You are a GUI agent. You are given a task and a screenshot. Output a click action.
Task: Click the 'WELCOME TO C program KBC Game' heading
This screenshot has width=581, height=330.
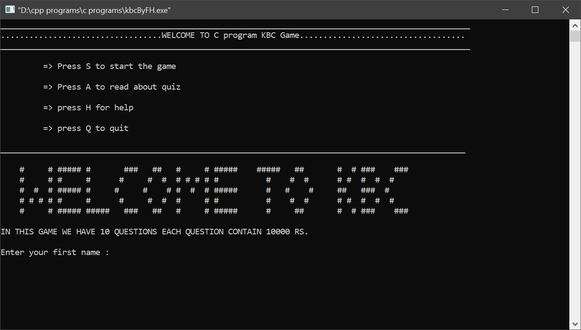[x=231, y=35]
